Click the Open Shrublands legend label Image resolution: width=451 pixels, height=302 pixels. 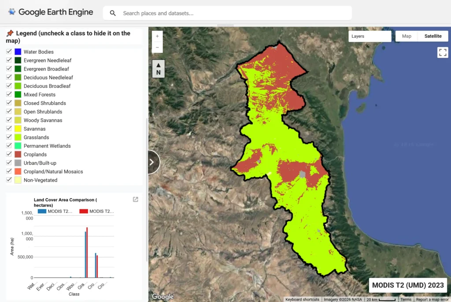click(43, 112)
